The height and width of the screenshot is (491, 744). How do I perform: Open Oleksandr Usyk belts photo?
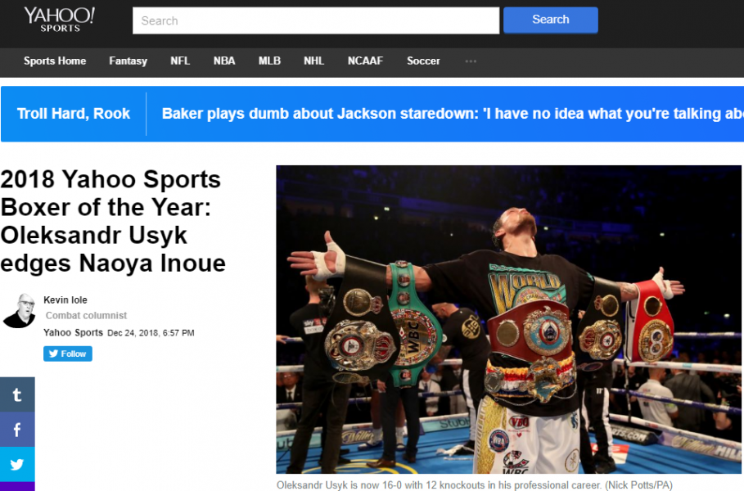tap(508, 319)
